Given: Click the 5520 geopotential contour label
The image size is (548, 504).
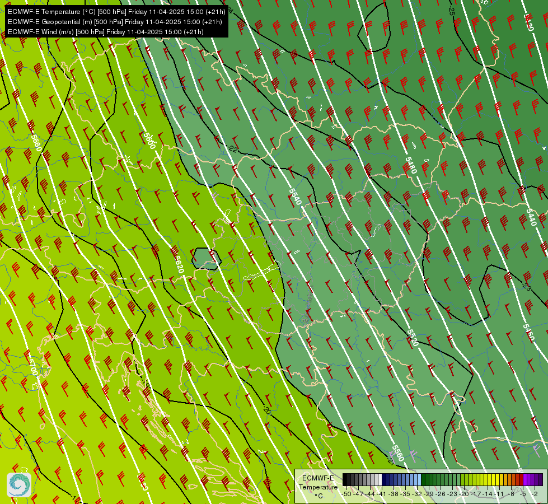Looking at the screenshot, I should 413,338.
